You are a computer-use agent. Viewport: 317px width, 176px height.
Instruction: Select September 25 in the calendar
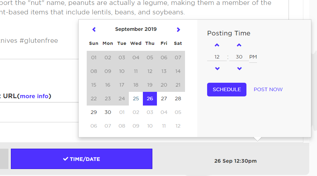coord(136,99)
